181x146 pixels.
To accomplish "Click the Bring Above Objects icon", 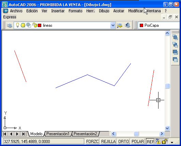I will [x=175, y=52].
